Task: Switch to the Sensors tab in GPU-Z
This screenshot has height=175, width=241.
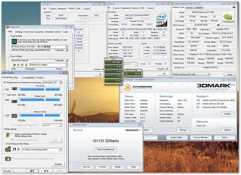Action: coord(189,8)
